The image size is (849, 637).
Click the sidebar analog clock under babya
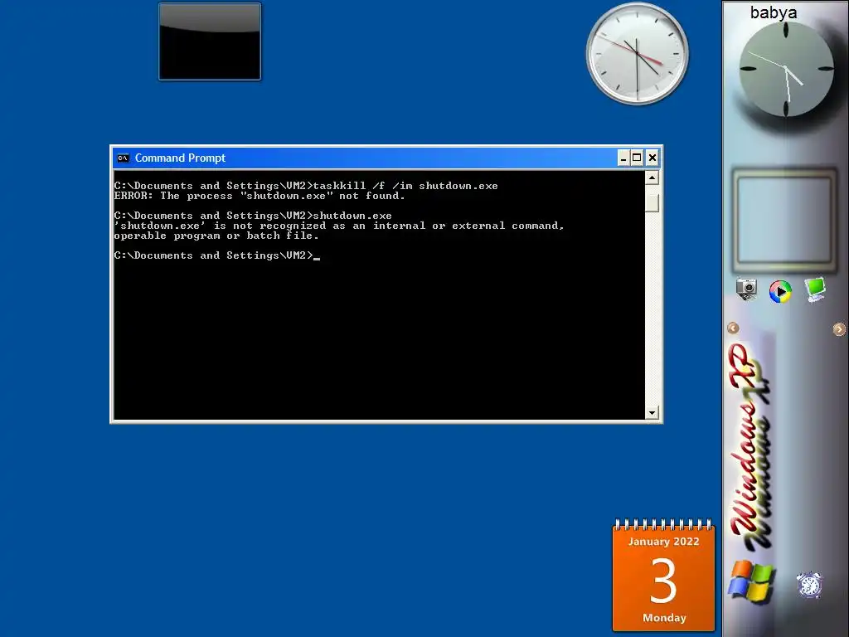pos(786,70)
